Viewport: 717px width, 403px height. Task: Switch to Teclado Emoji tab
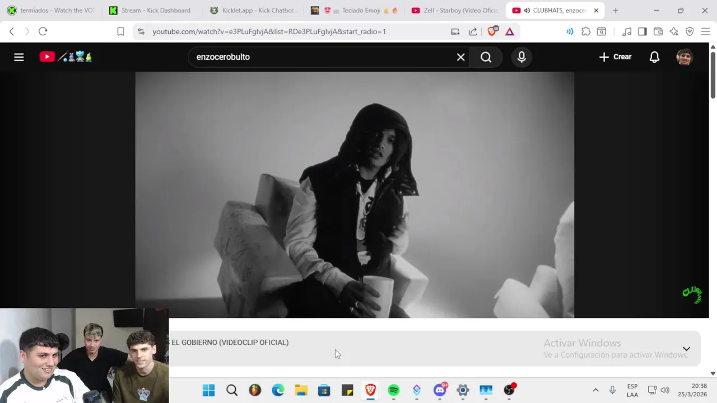coord(353,10)
